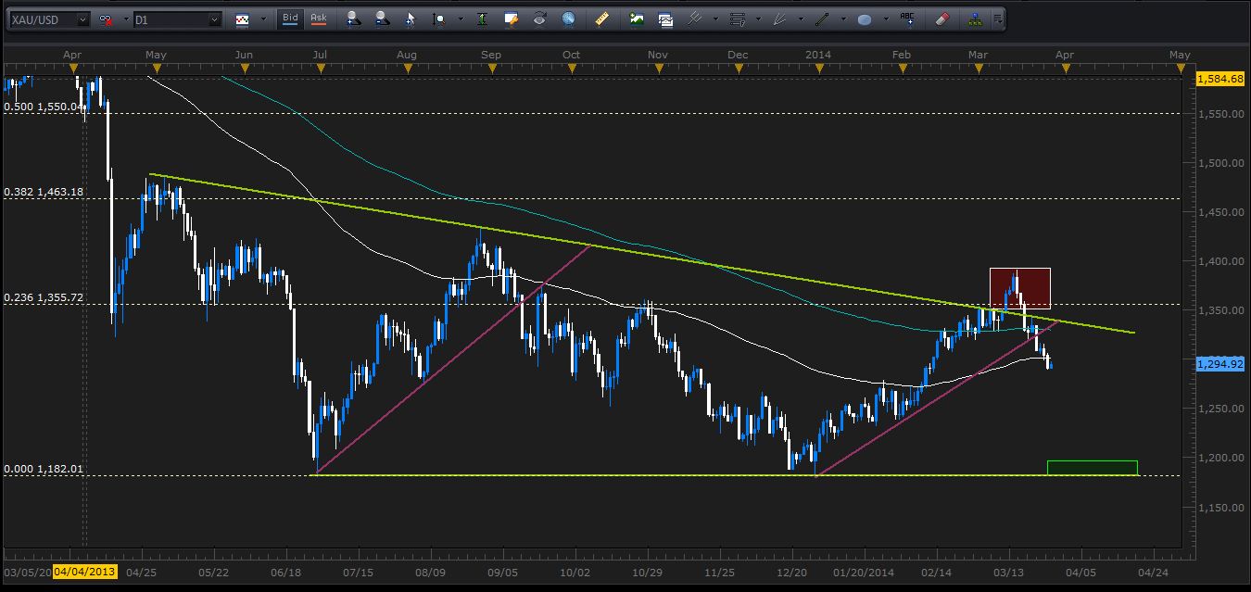Select the 0.500 1,550.04 Fibonacci level label

point(44,107)
